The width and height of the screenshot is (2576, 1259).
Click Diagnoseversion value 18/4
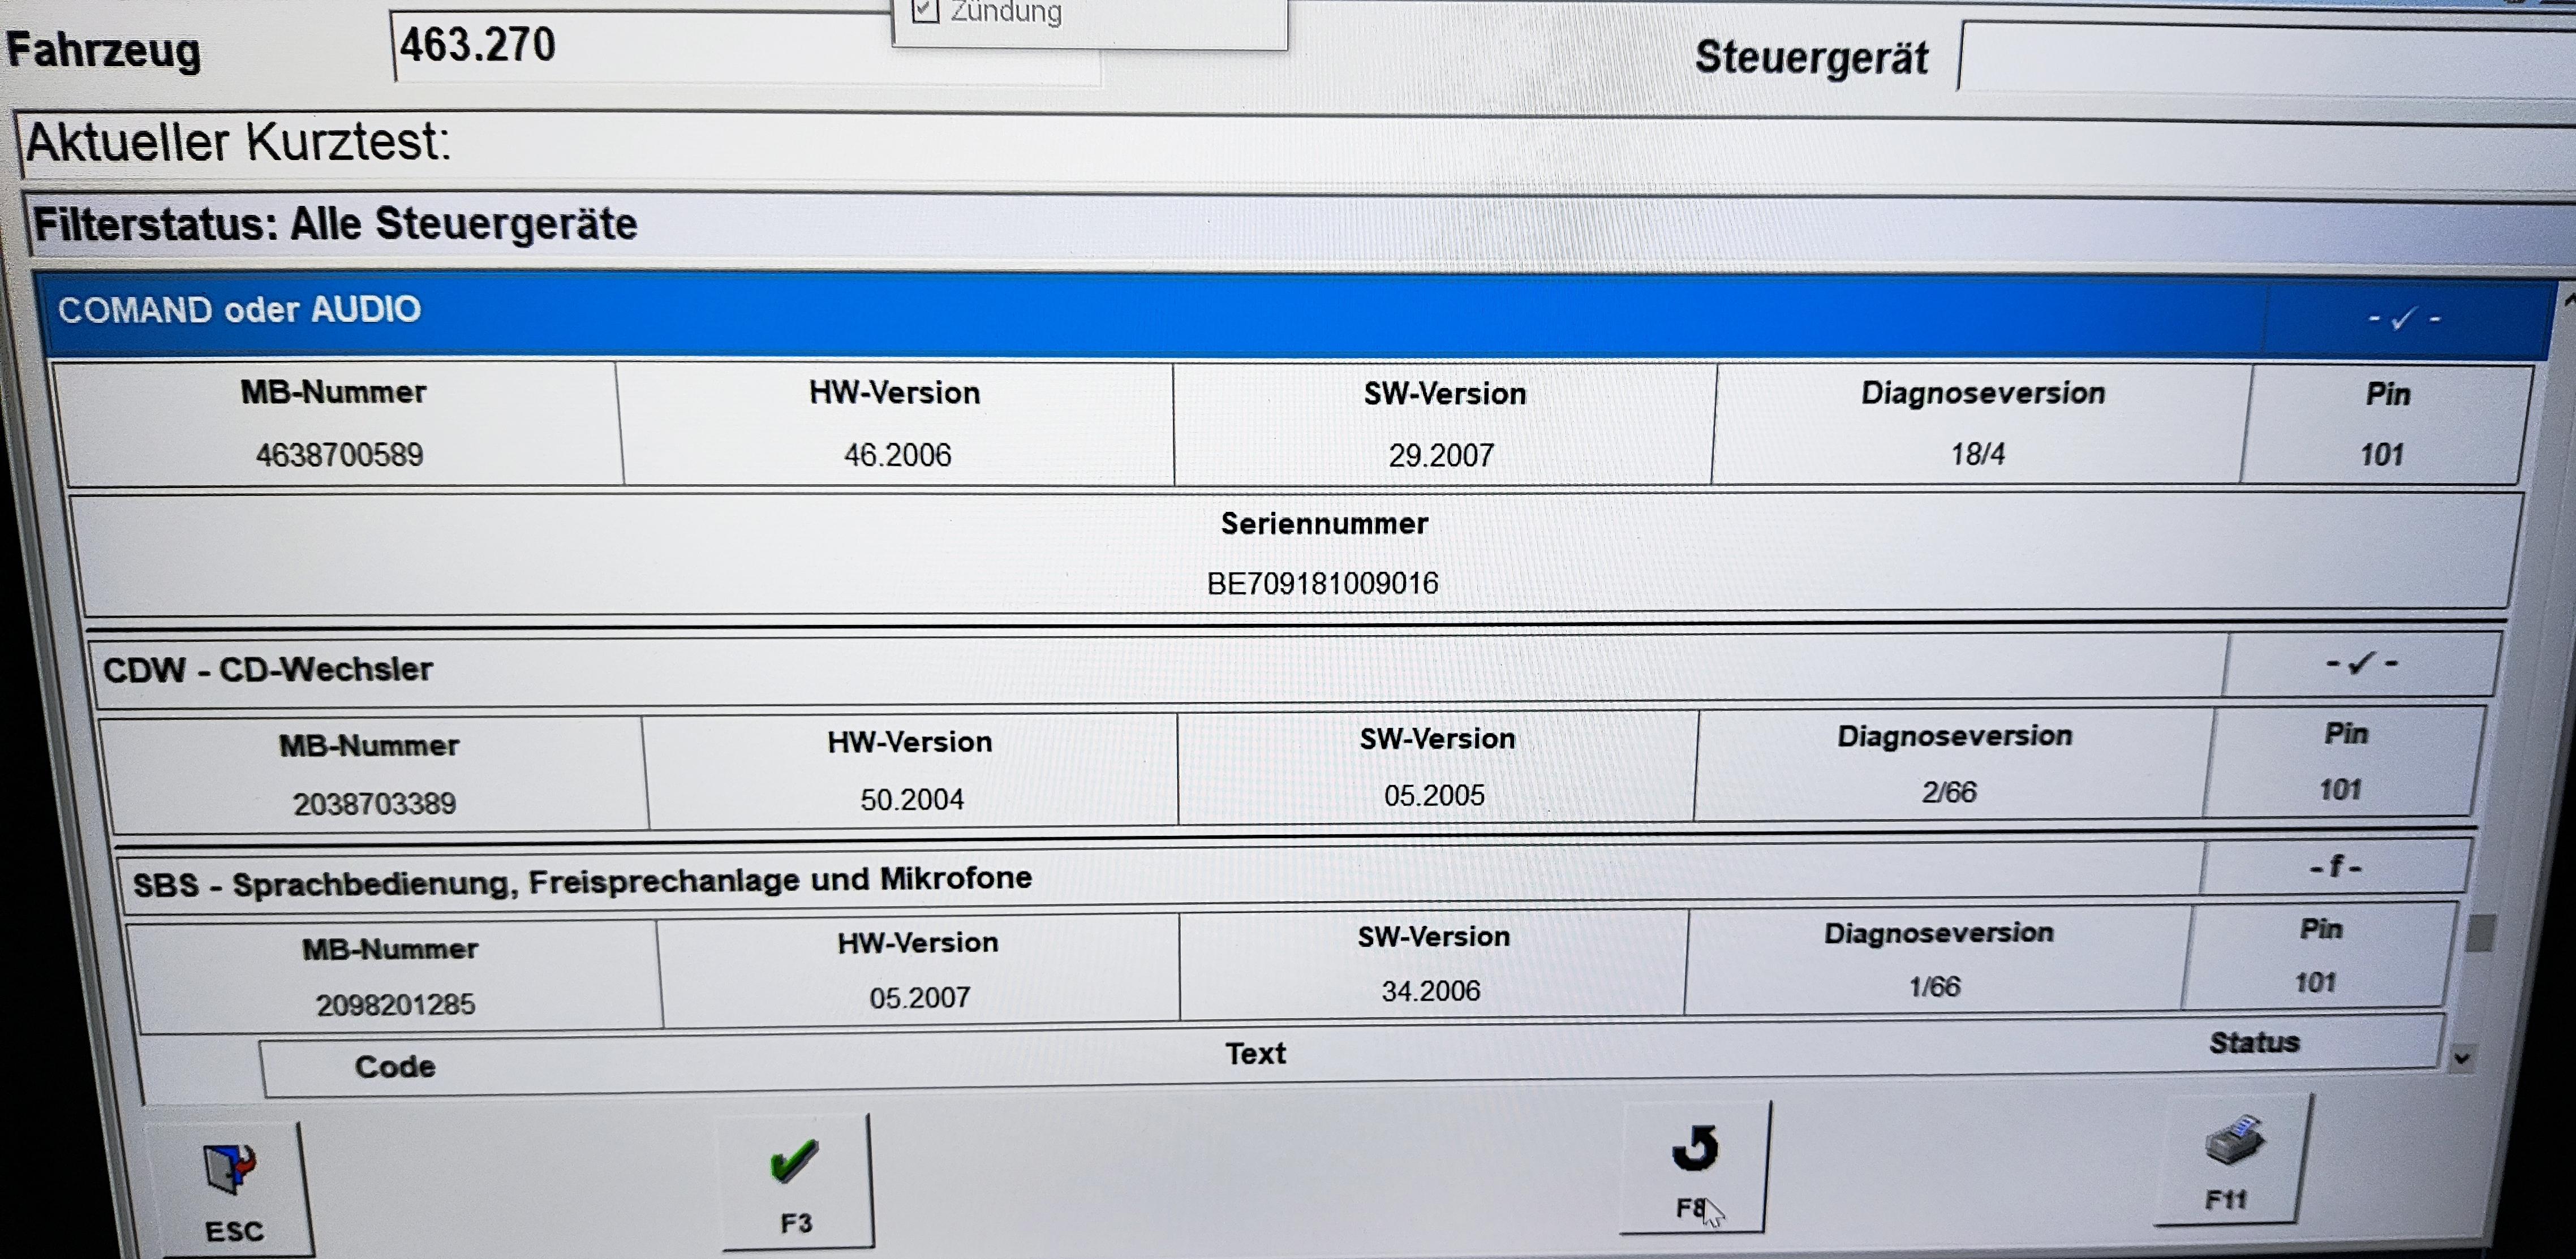click(x=1977, y=454)
